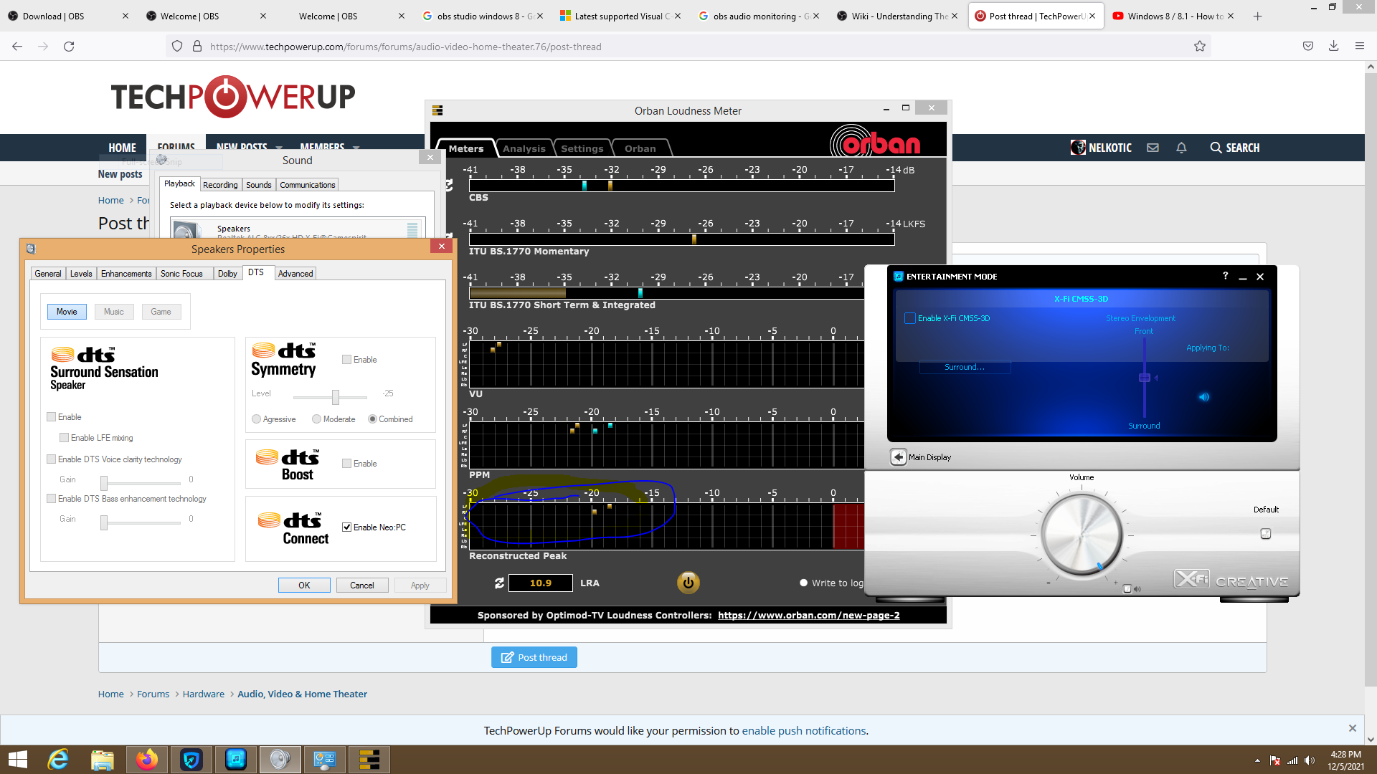Screen dimensions: 1377x774
Task: Select the Combined symmetry option
Action: (372, 419)
